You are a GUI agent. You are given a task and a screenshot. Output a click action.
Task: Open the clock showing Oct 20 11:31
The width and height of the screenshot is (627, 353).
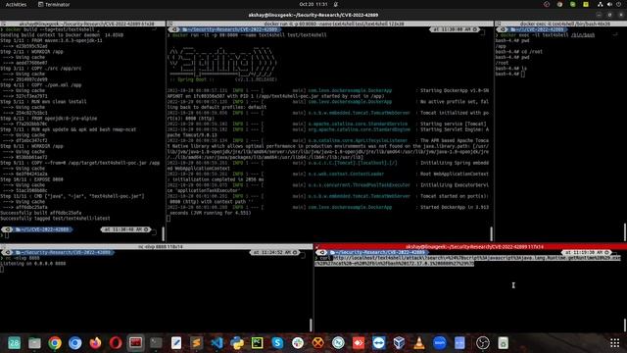(x=313, y=4)
